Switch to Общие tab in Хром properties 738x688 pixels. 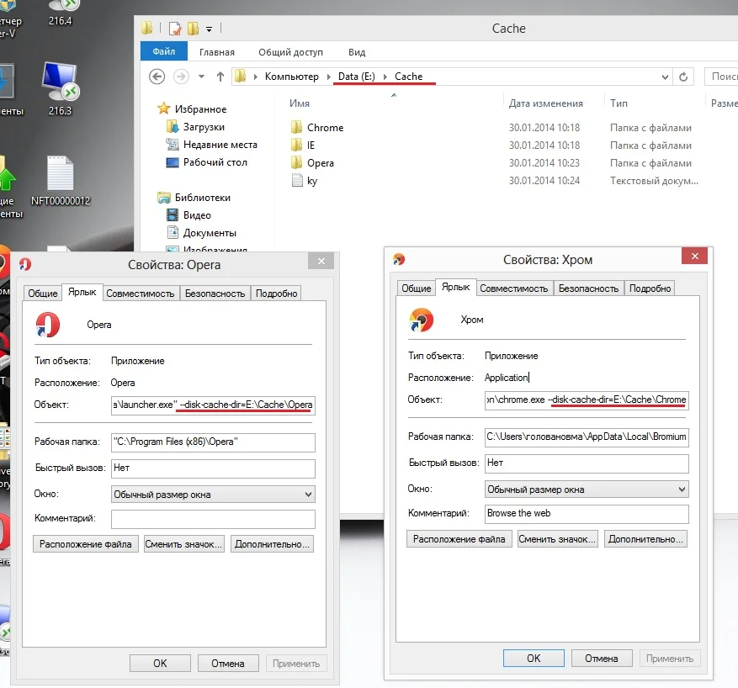pos(416,288)
